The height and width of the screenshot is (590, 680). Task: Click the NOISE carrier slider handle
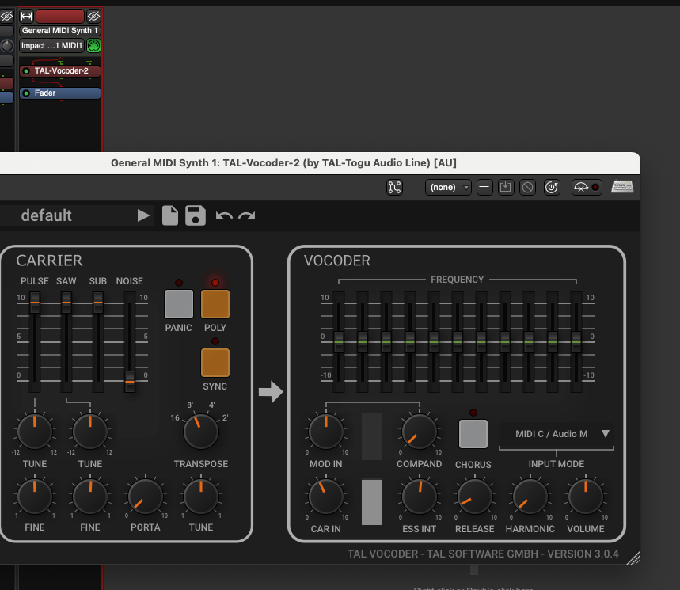pos(130,382)
